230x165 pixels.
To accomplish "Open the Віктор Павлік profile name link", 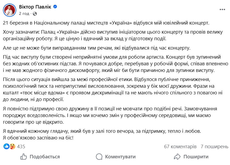I will point(35,7).
